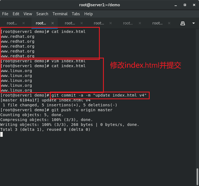Click the 'Compressing objects: 100% (3/3)' line
The width and height of the screenshot is (199, 186).
click(x=46, y=120)
